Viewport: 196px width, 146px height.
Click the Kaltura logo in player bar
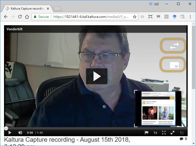(x=182, y=133)
